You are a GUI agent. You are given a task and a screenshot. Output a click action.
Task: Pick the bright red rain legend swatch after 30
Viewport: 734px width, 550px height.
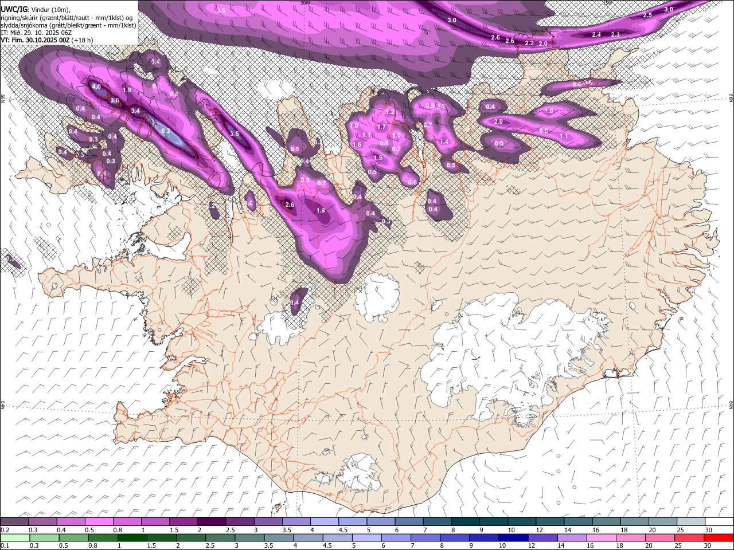pyautogui.click(x=719, y=538)
